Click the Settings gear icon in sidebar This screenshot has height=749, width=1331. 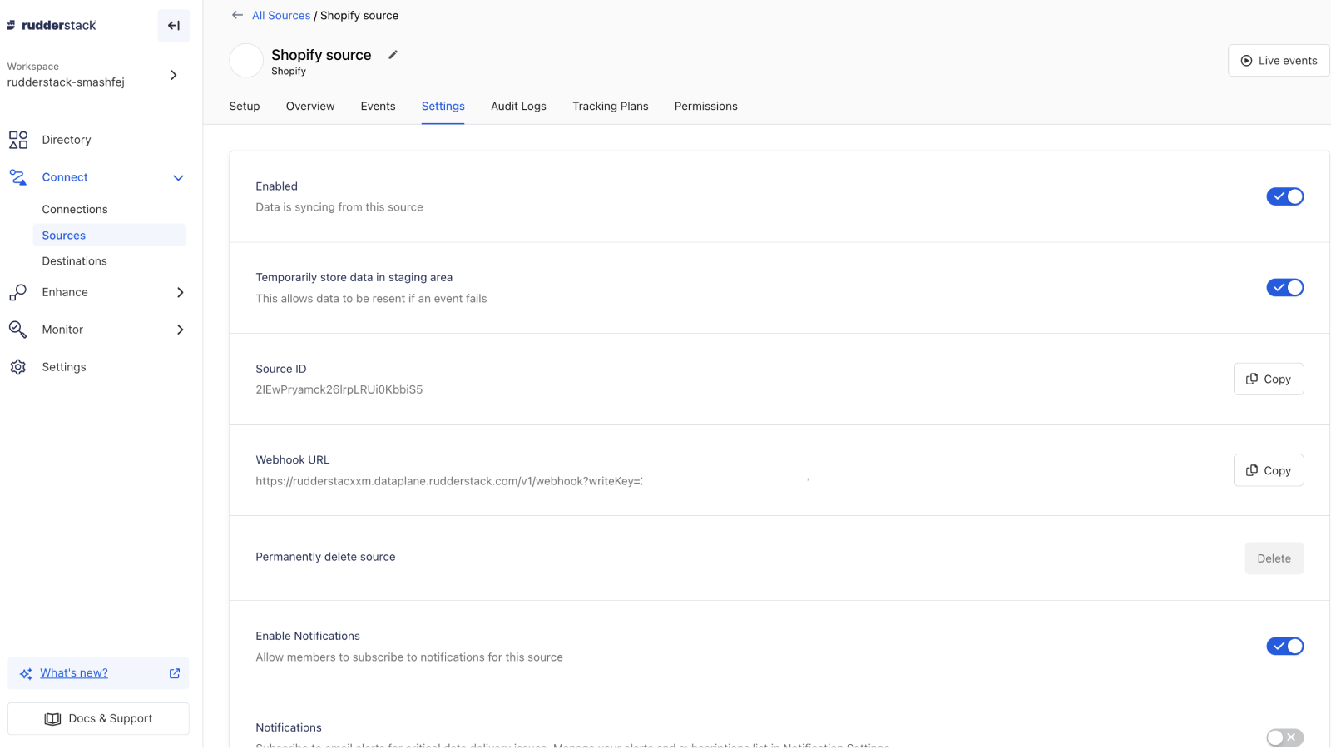pyautogui.click(x=17, y=366)
